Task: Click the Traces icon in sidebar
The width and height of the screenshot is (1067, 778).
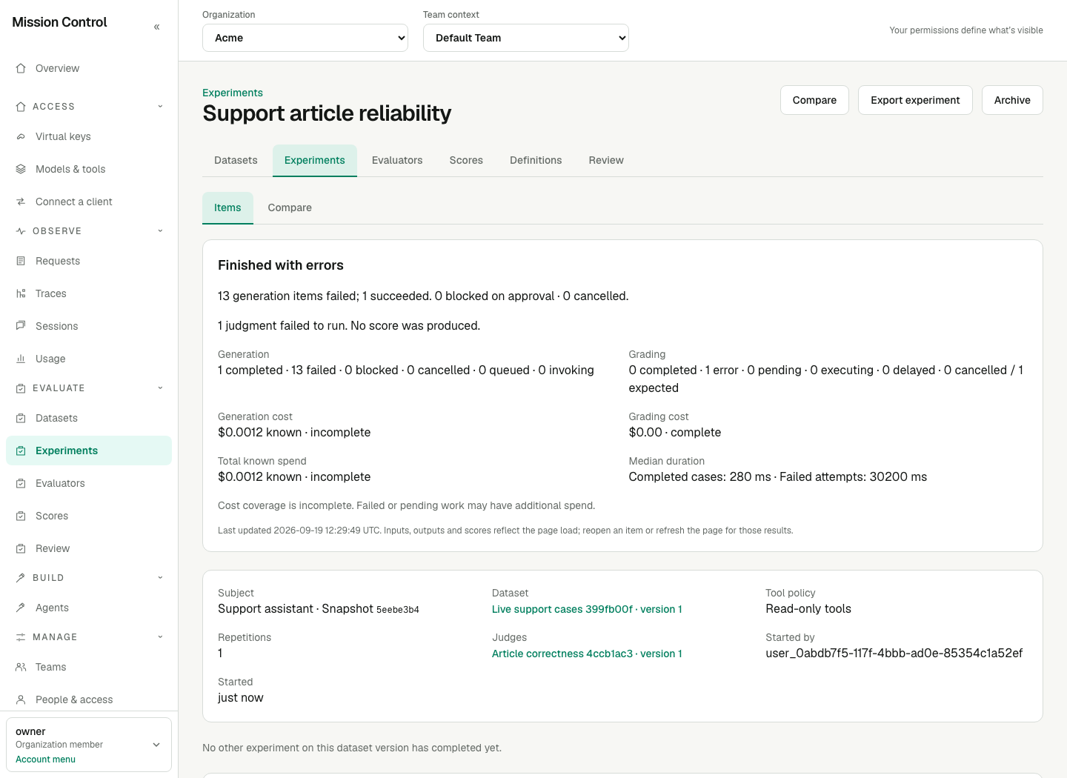Action: coord(21,293)
